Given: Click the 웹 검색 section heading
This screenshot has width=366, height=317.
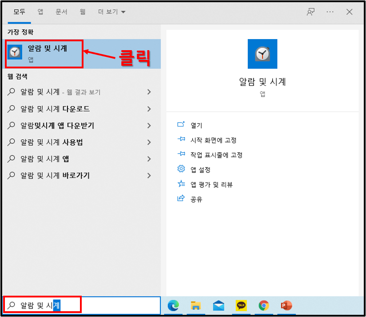Looking at the screenshot, I should pos(17,76).
